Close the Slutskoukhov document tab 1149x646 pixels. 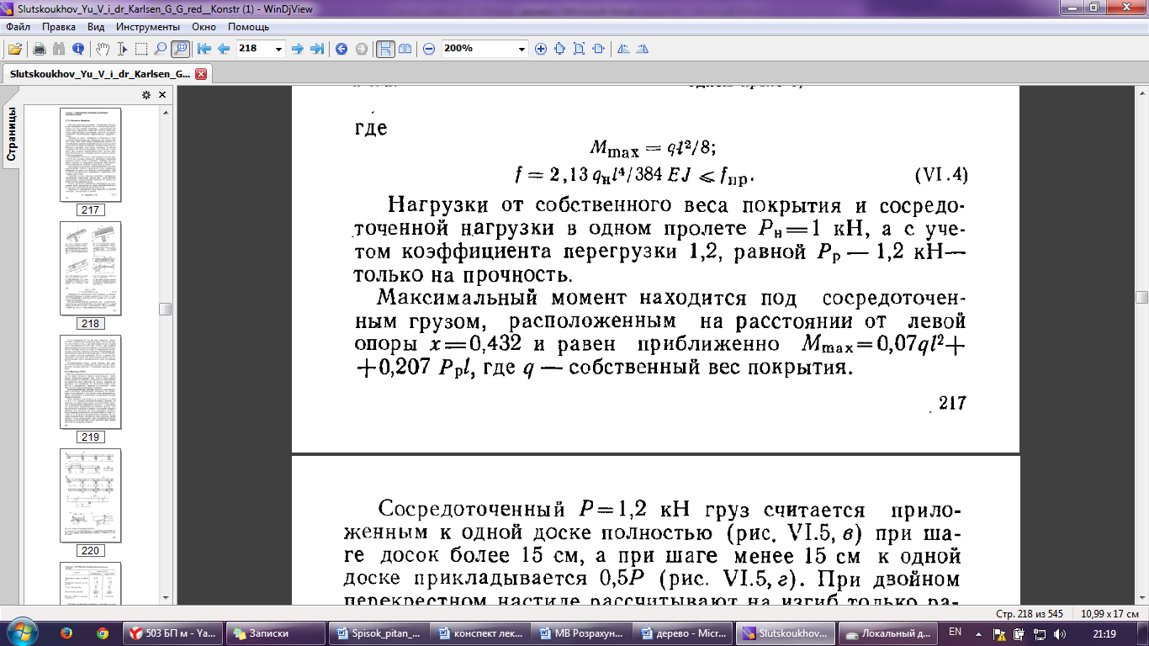(201, 74)
